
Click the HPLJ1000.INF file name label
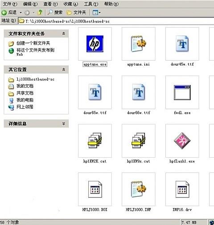click(139, 209)
